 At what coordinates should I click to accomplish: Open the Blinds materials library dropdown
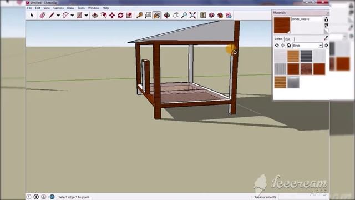coord(307,46)
